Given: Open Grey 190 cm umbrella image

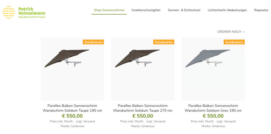Looking at the screenshot, I should point(213,69).
